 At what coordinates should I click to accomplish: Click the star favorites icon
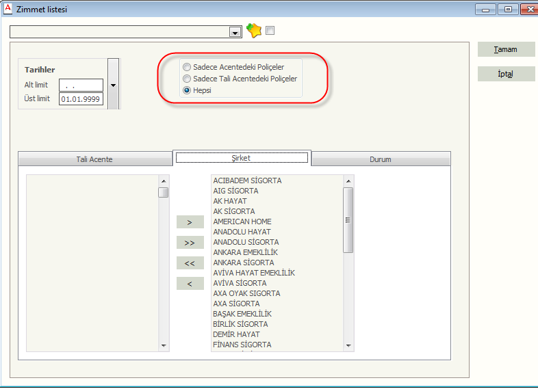254,31
